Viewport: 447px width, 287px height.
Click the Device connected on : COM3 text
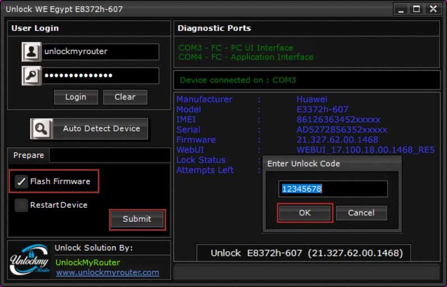coord(238,80)
